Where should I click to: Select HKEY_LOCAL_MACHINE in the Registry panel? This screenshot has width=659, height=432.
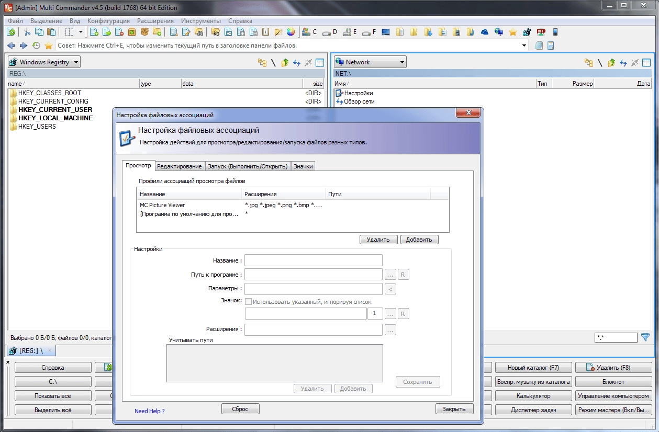[55, 118]
